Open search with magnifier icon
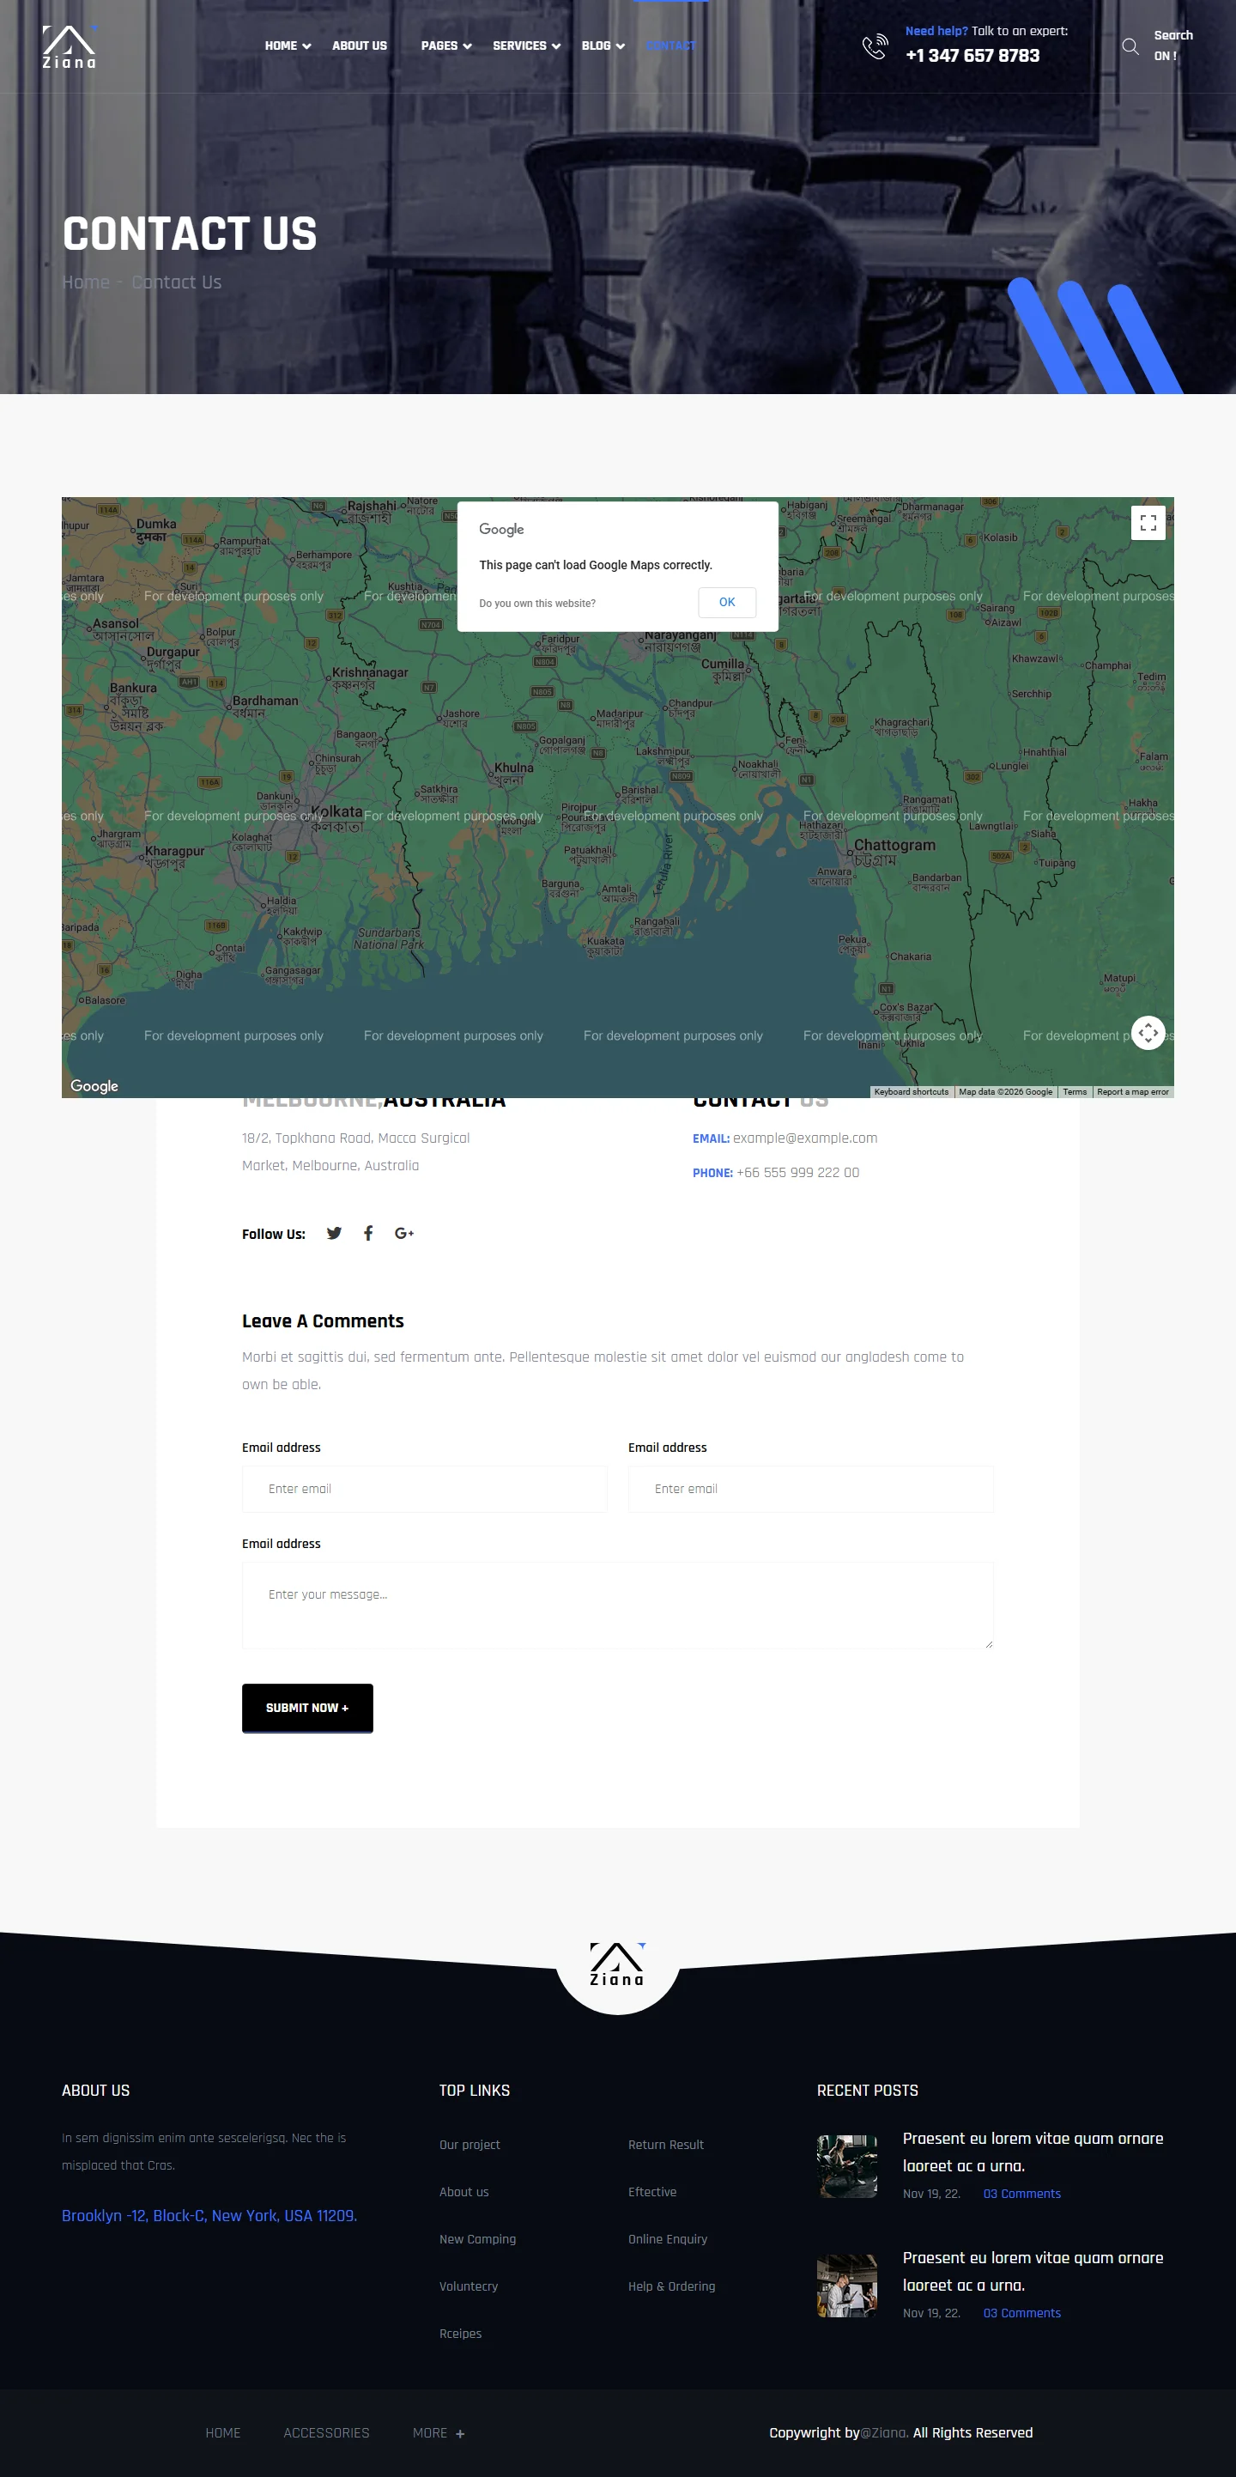The height and width of the screenshot is (2477, 1236). [x=1130, y=46]
